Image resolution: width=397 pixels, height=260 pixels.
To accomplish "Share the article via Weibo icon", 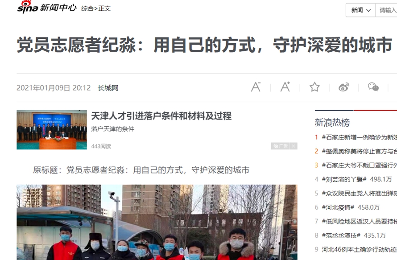I will tap(344, 87).
